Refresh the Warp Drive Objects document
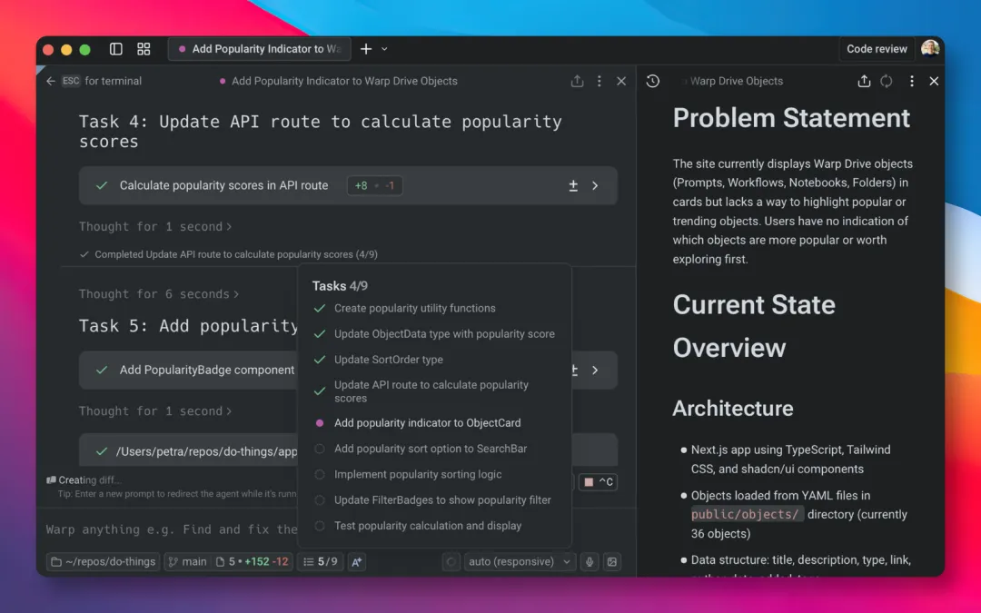The height and width of the screenshot is (613, 981). [x=887, y=81]
